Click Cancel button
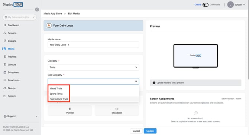 point(136,131)
